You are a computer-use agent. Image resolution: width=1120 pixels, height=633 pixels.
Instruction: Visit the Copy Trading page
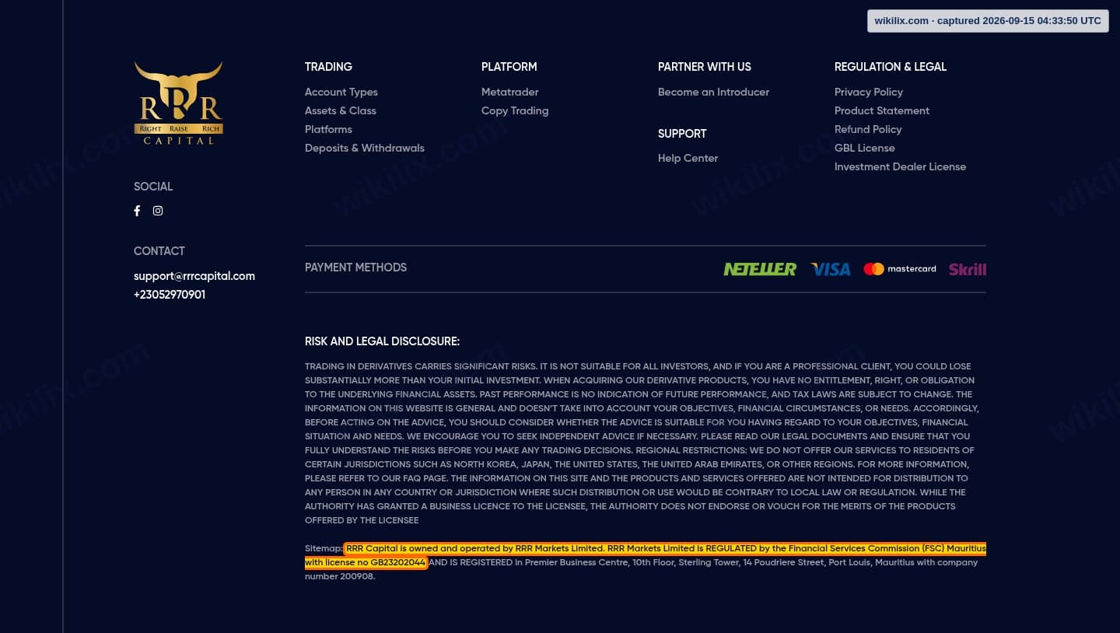(515, 110)
